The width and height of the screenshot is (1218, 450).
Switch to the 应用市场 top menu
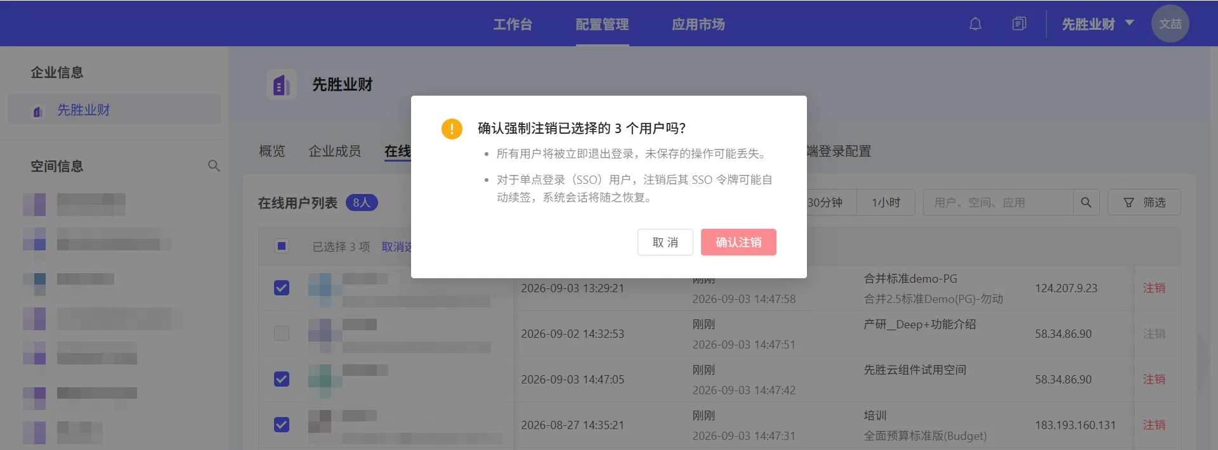[698, 24]
